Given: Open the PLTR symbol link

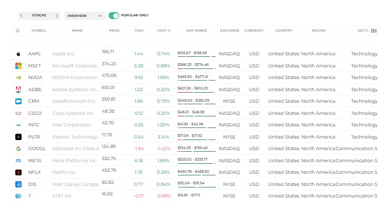Looking at the screenshot, I should pos(34,137).
